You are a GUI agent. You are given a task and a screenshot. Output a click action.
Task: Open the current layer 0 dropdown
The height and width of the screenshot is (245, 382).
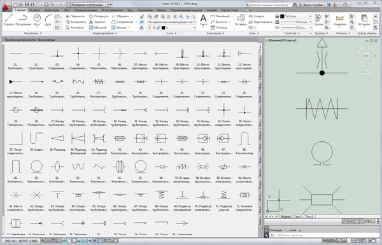(171, 27)
